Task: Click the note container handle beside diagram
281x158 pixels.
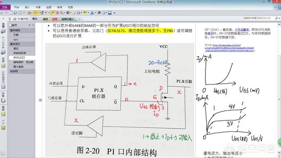Action: click(x=40, y=100)
